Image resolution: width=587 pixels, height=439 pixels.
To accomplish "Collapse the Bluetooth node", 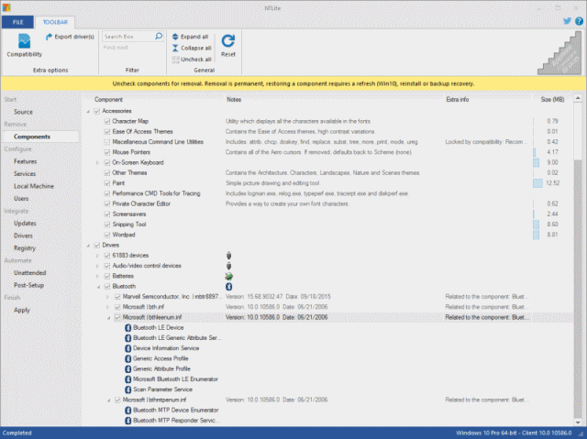I will point(98,287).
